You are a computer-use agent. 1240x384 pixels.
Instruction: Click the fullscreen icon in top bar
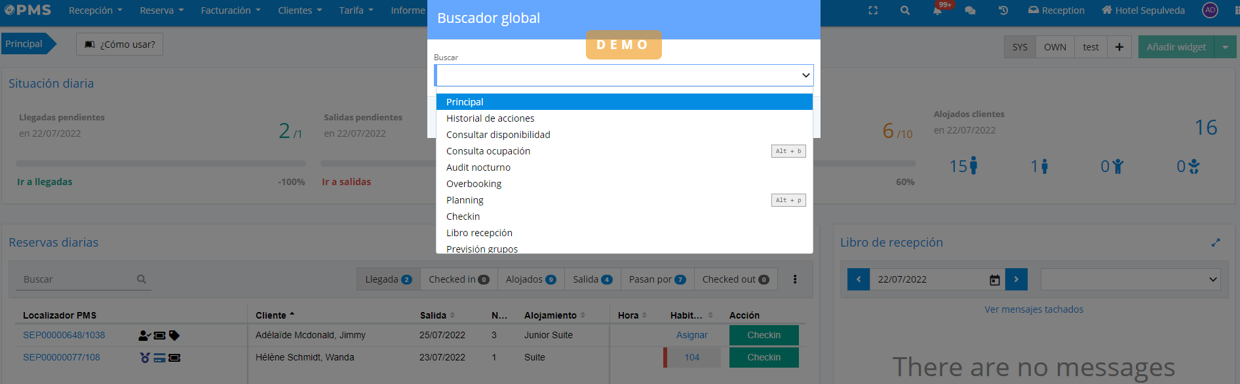873,10
